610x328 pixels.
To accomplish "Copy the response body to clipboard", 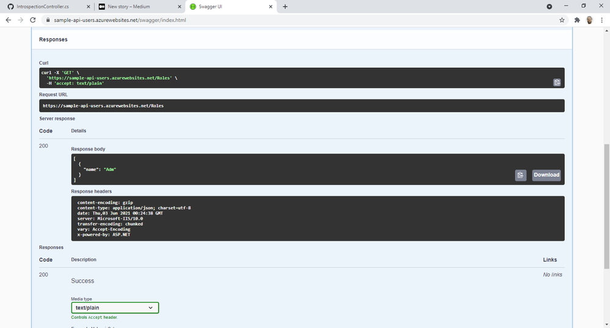I will coord(520,175).
